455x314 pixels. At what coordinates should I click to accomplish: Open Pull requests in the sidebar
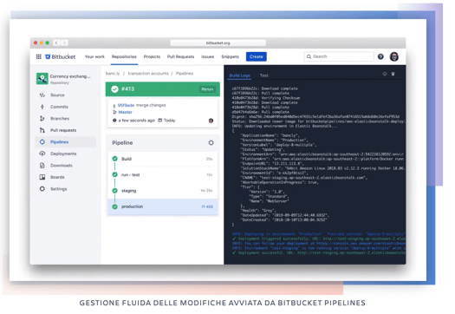point(63,130)
